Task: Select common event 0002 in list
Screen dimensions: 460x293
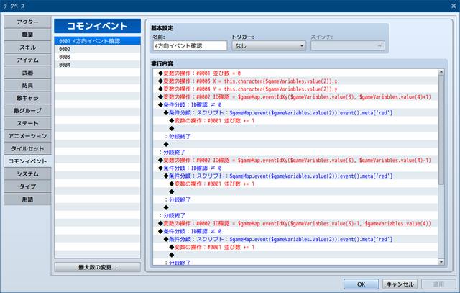Action: 98,49
